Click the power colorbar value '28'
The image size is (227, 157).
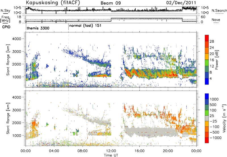click(212, 41)
